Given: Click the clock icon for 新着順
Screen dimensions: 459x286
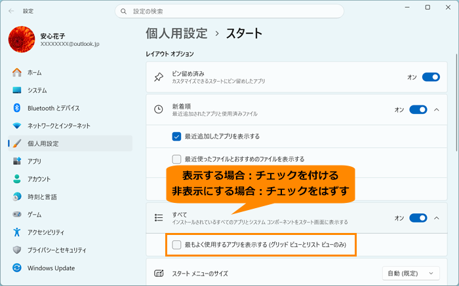Looking at the screenshot, I should pos(159,109).
